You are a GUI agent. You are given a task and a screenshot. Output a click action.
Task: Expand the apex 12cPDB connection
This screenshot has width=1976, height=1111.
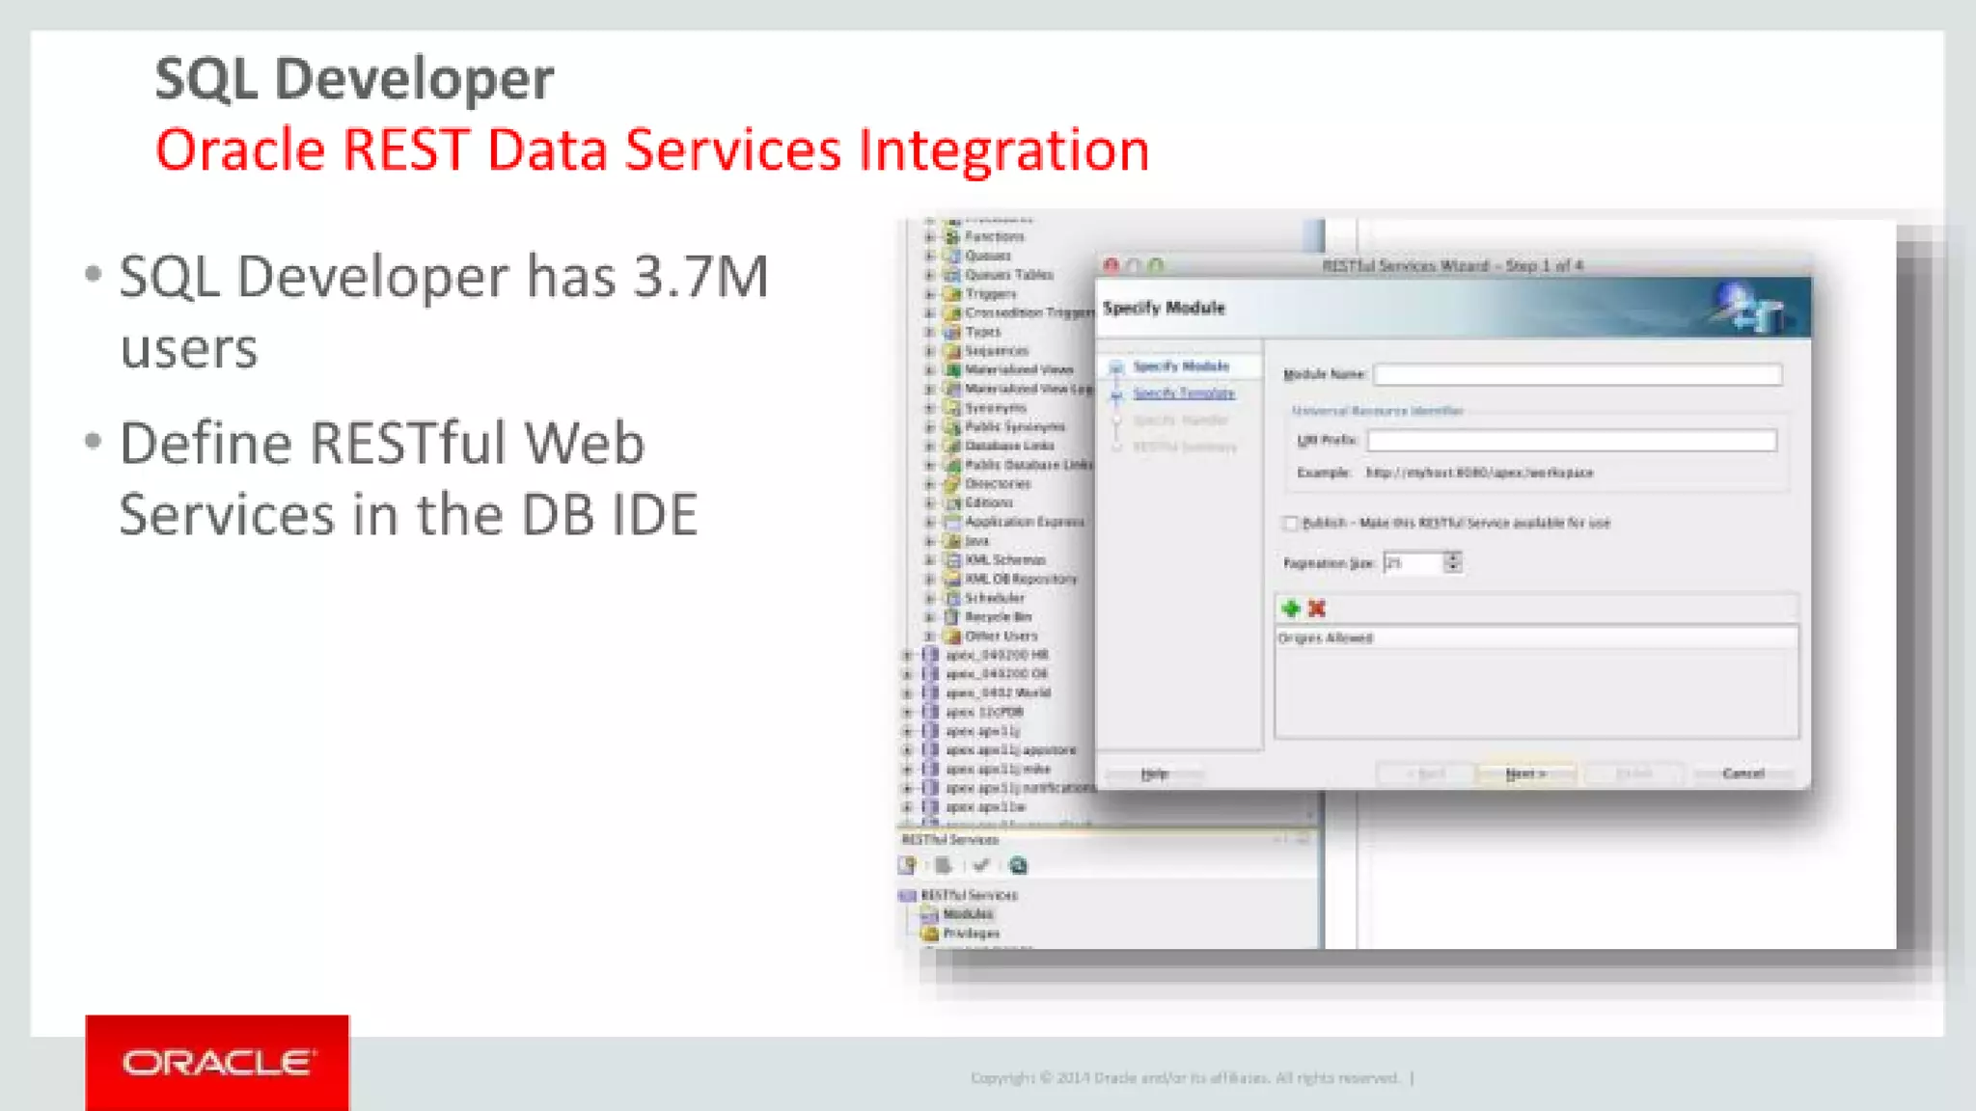(x=908, y=712)
